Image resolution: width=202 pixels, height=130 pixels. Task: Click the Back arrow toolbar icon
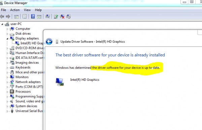click(x=2, y=17)
